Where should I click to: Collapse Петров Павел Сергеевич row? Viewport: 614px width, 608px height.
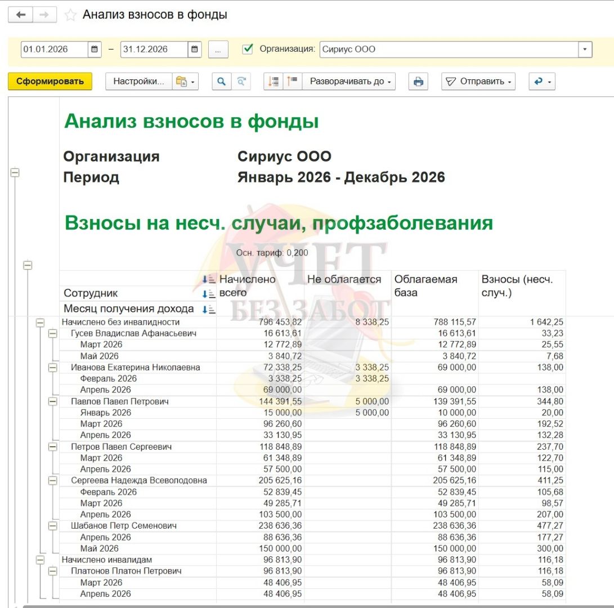click(x=52, y=446)
